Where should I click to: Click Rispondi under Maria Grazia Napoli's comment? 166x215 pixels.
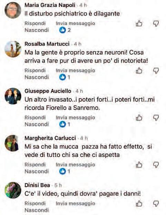[35, 23]
